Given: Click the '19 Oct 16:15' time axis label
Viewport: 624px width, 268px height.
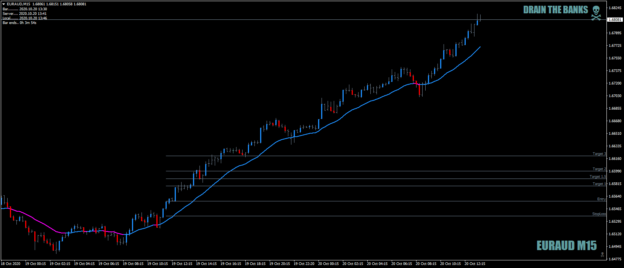Looking at the screenshot, I should [231, 264].
